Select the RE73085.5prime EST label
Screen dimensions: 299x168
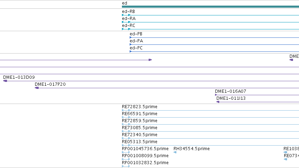pyautogui.click(x=139, y=128)
